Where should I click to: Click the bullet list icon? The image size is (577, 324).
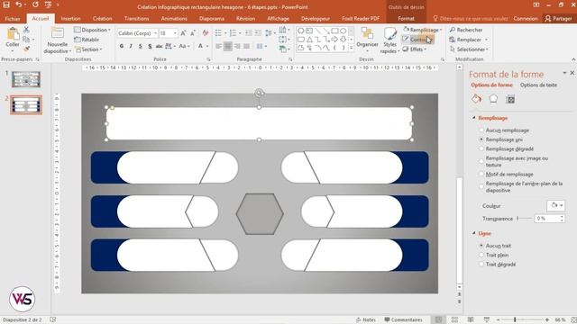[x=218, y=33]
